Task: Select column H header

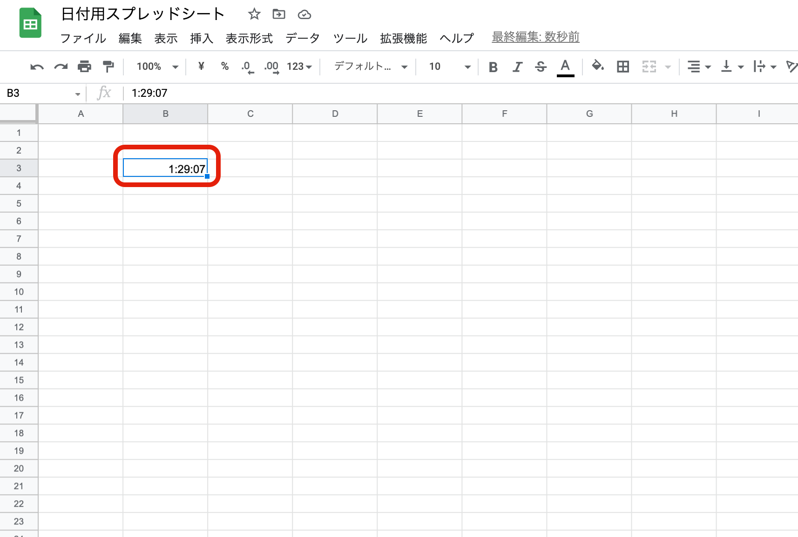Action: (x=674, y=114)
